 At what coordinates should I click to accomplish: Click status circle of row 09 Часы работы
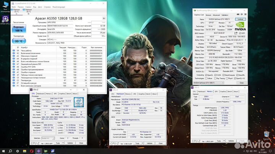[x=14, y=51]
